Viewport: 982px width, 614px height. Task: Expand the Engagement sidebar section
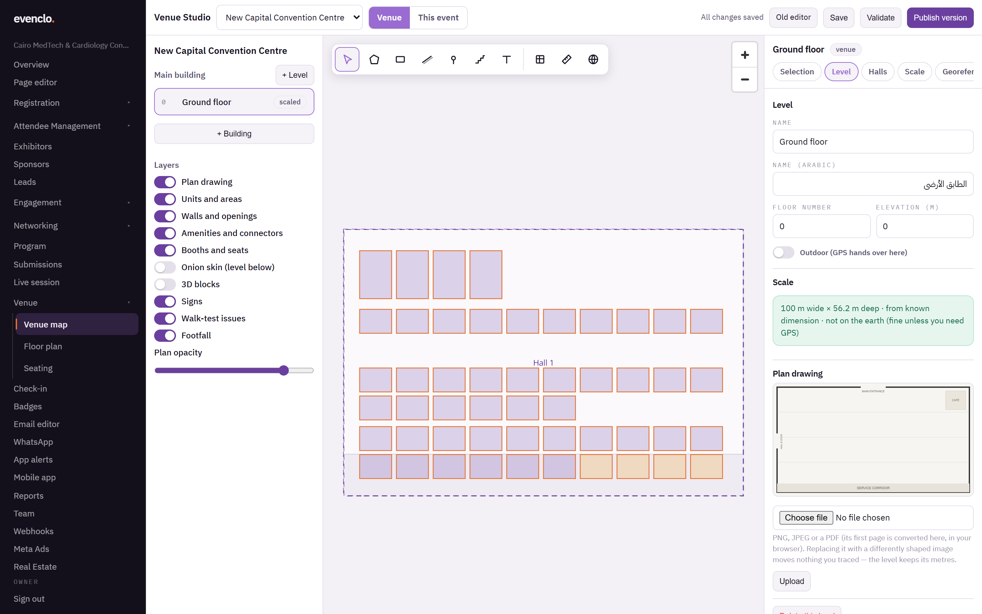73,202
